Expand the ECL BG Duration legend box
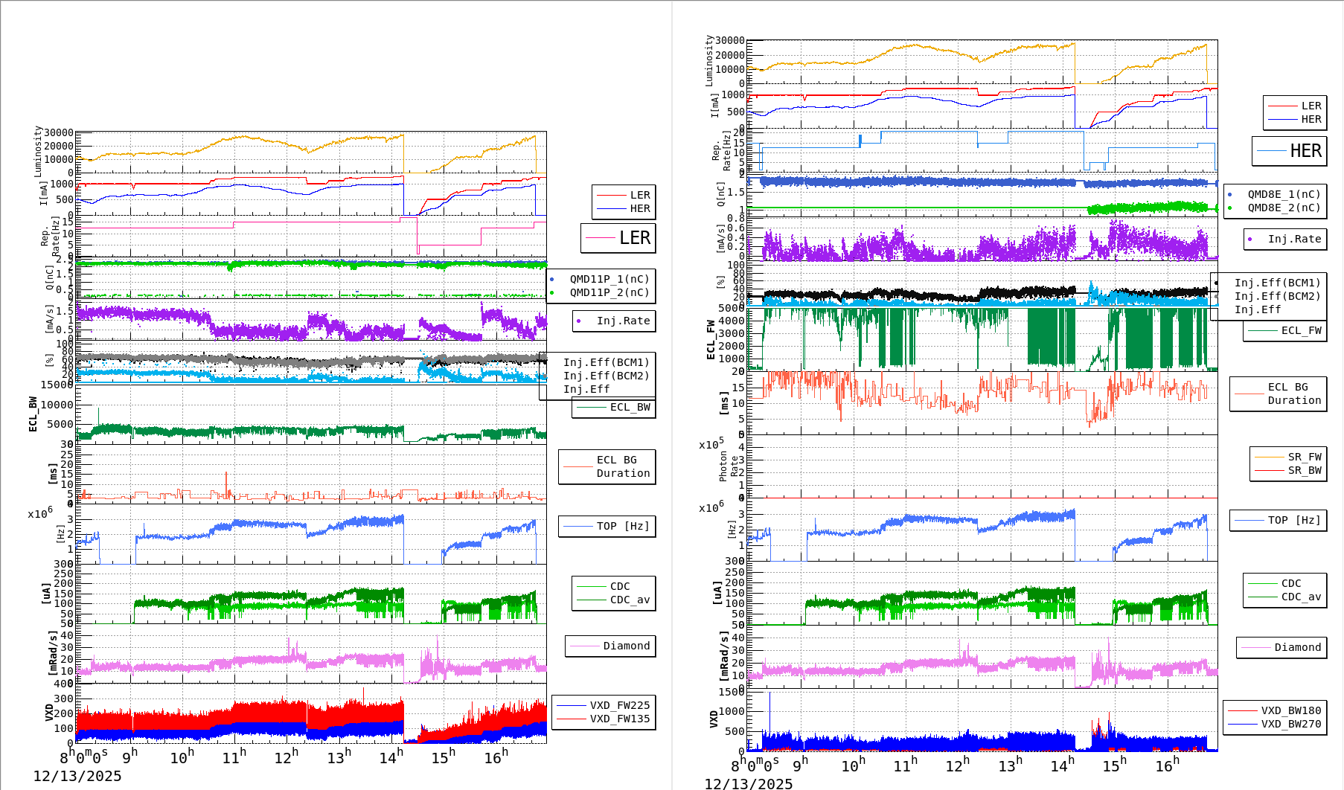The width and height of the screenshot is (1344, 790). 608,466
